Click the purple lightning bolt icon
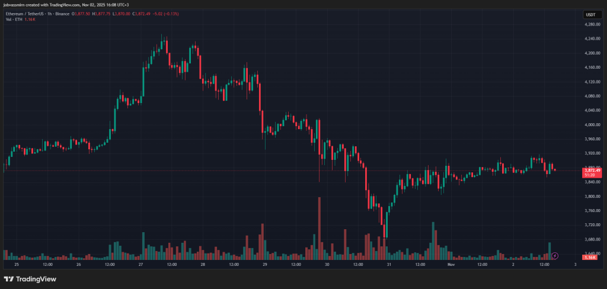 point(555,256)
